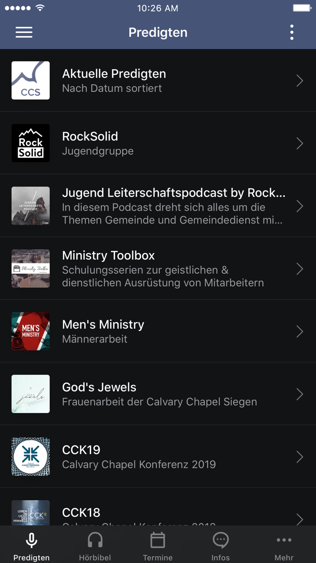Tap the CCS logo thumbnail
The height and width of the screenshot is (563, 316).
point(30,80)
